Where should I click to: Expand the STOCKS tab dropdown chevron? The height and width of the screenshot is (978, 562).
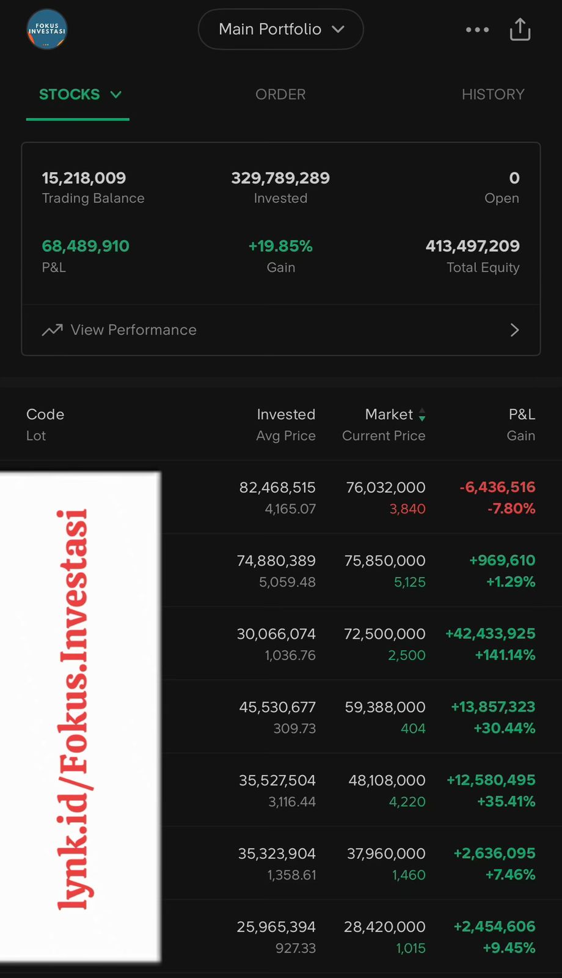116,95
